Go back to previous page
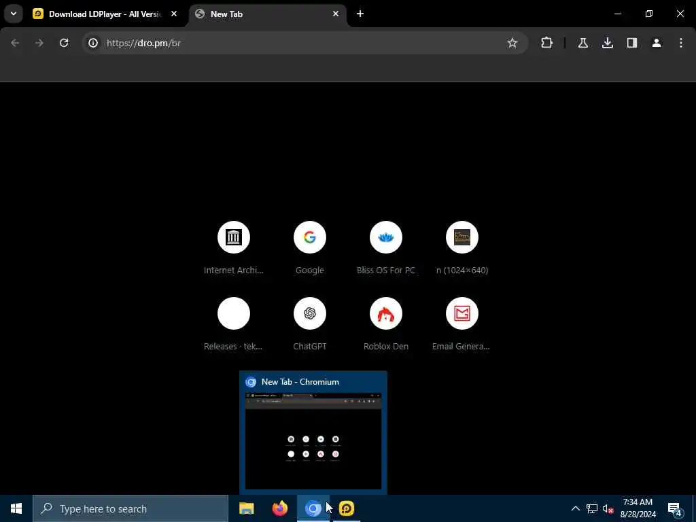The width and height of the screenshot is (696, 522). point(15,43)
